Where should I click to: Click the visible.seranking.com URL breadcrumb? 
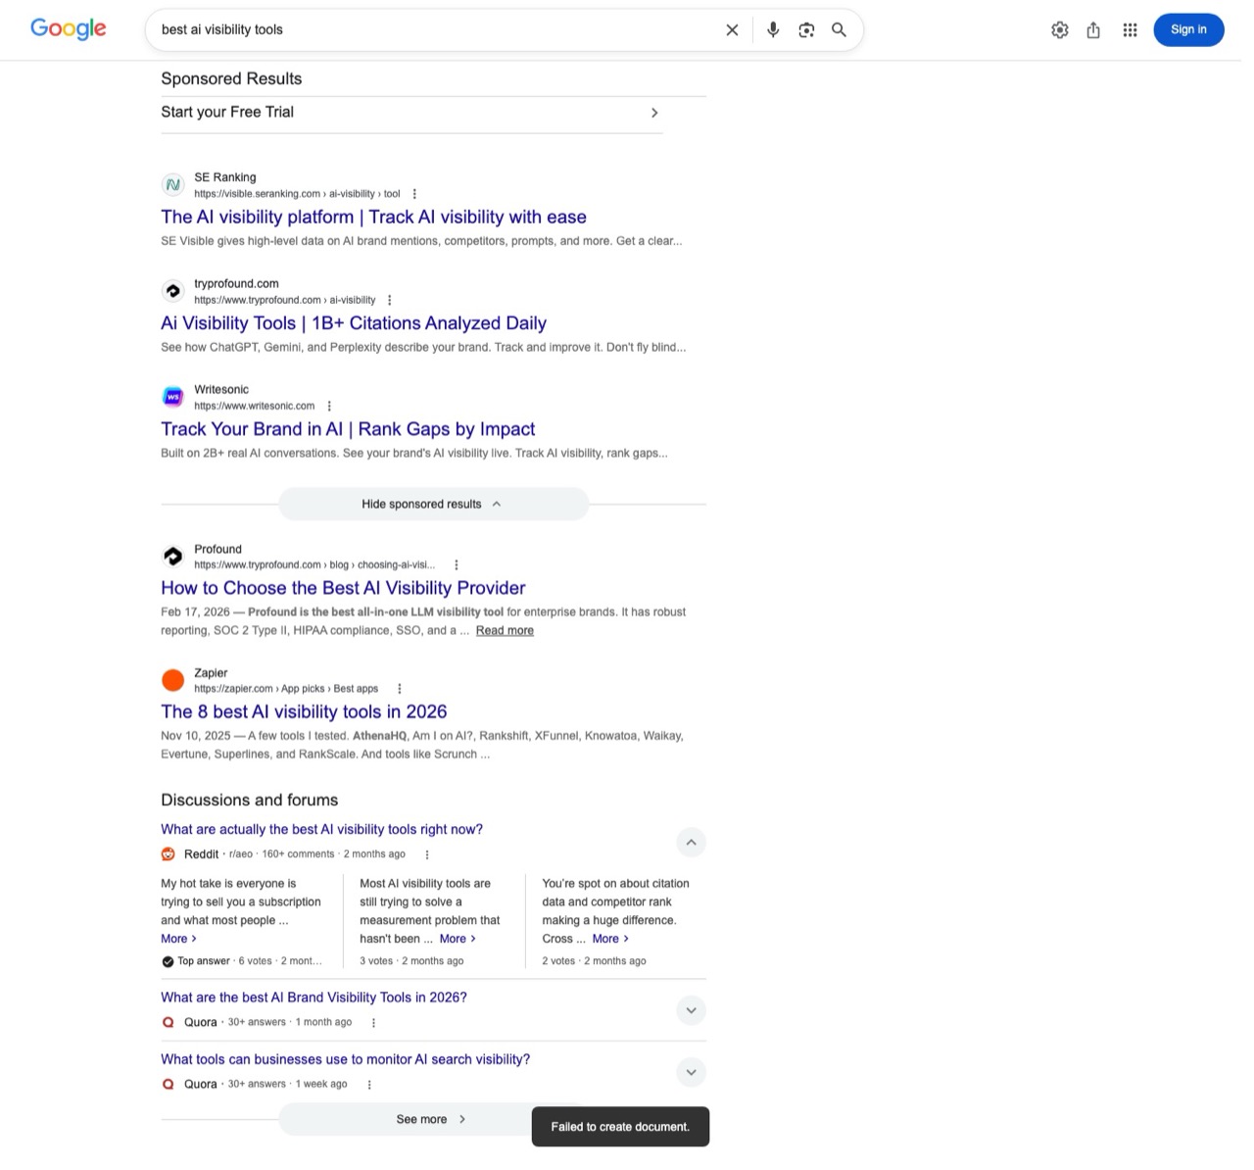click(x=297, y=194)
